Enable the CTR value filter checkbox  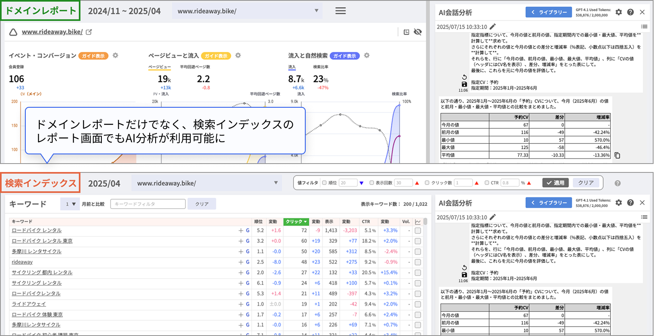487,183
